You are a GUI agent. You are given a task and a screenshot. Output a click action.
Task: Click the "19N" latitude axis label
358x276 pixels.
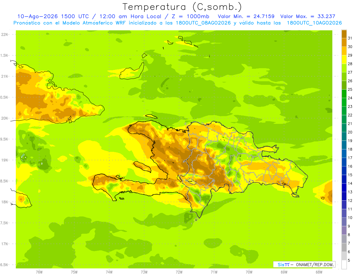pos(4,160)
